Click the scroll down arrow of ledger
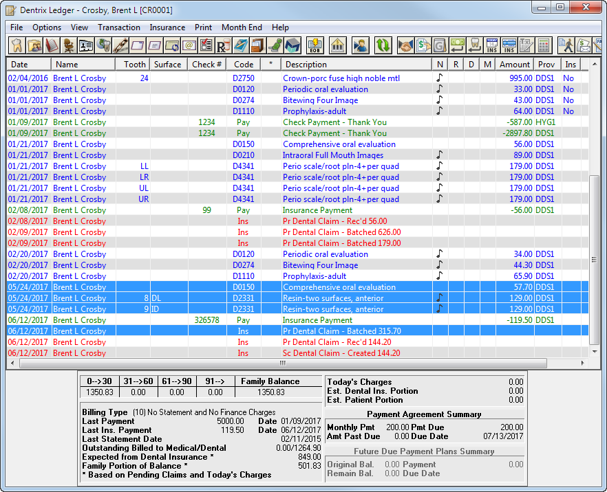This screenshot has width=607, height=492. 594,351
